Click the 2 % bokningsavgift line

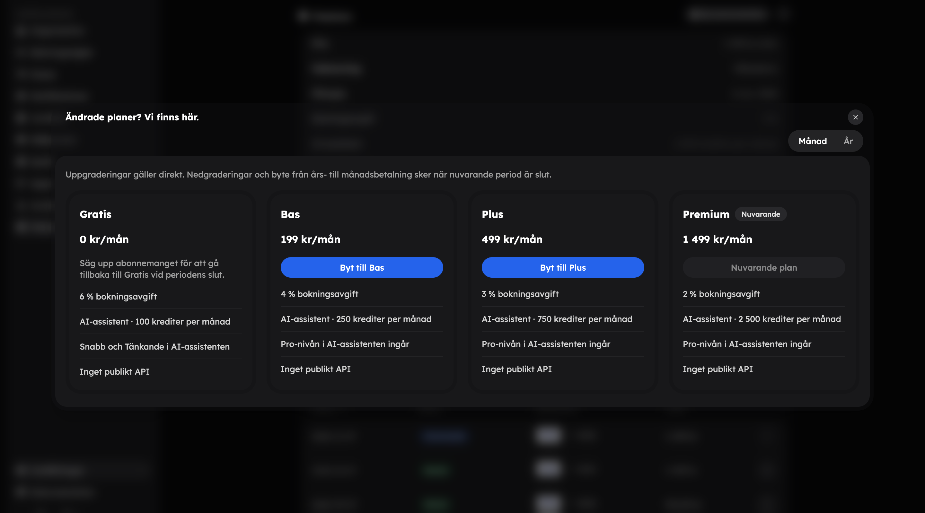pos(721,294)
